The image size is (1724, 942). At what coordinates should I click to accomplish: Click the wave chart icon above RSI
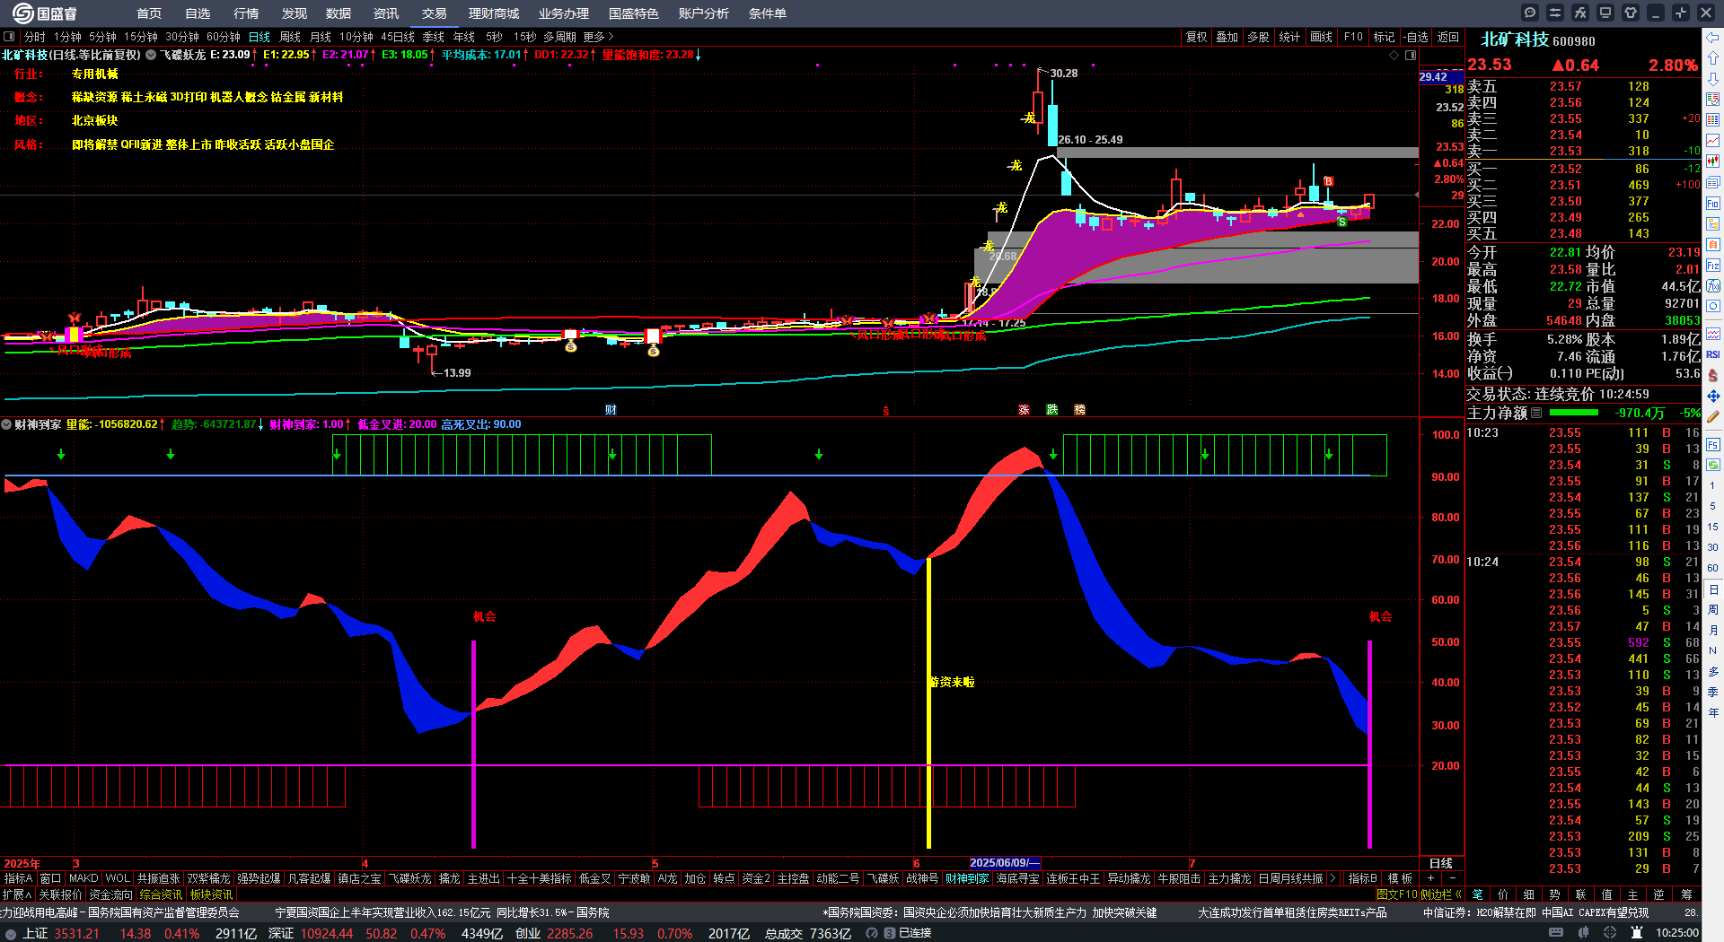click(1713, 334)
